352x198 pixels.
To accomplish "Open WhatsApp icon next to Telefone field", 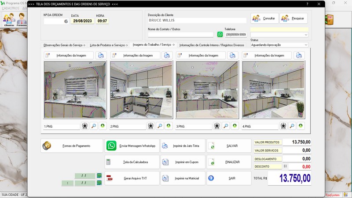I will click(x=220, y=34).
